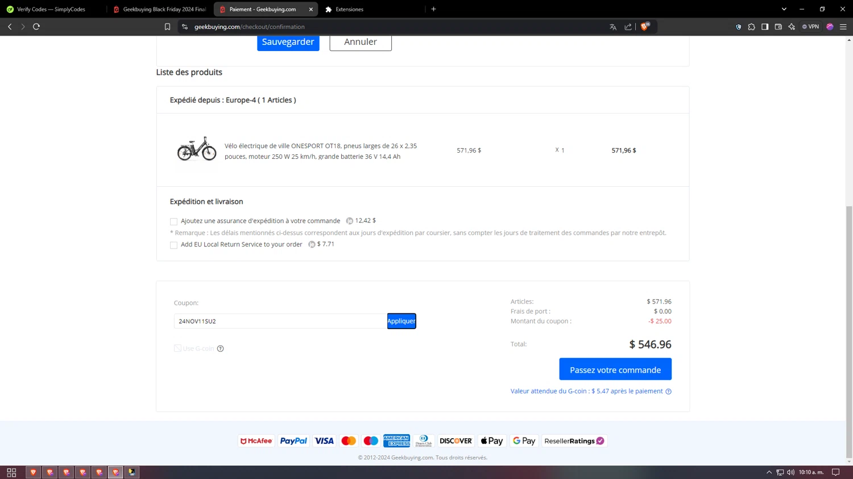This screenshot has height=479, width=853.
Task: Open the purple profile avatar icon
Action: coord(830,27)
